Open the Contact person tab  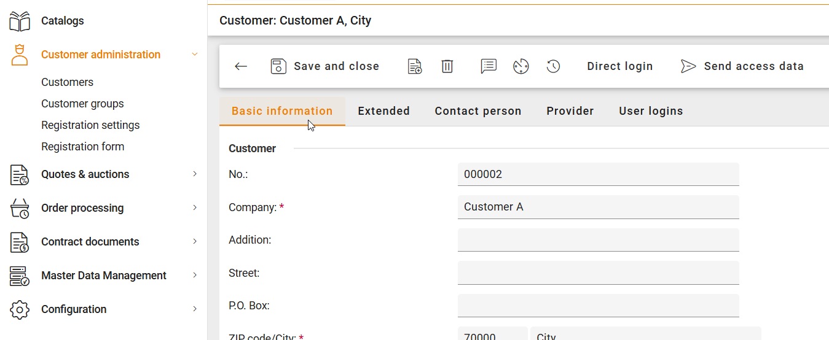click(478, 111)
